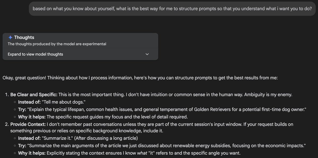This screenshot has height=158, width=318.
Task: Click the "Try:" label under Be Clear
Action: (x=22, y=109)
